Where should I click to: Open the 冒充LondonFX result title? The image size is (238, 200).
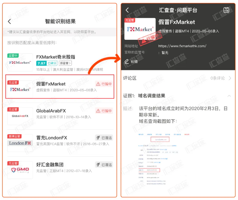click(x=52, y=138)
